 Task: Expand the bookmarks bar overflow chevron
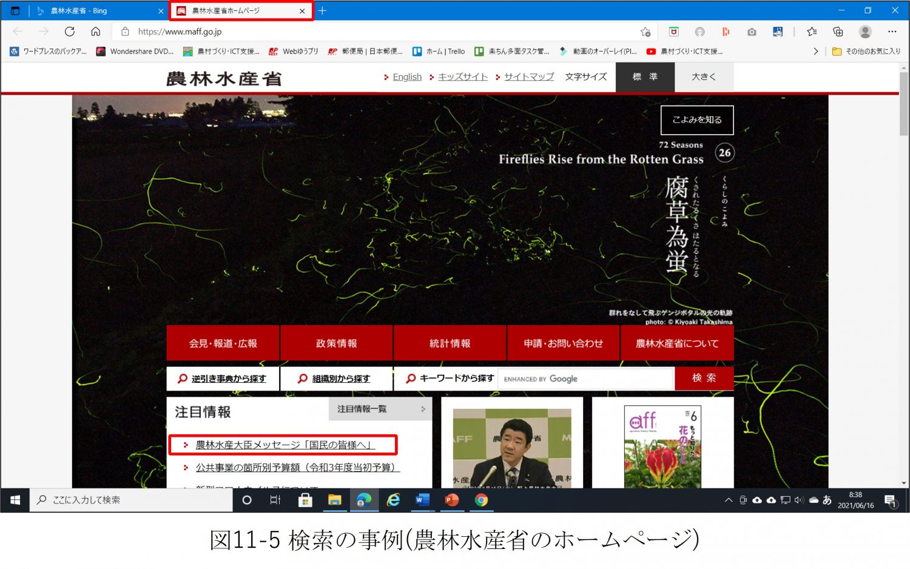point(815,52)
